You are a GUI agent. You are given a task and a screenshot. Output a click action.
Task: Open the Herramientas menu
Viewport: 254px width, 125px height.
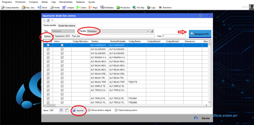pos(66,2)
